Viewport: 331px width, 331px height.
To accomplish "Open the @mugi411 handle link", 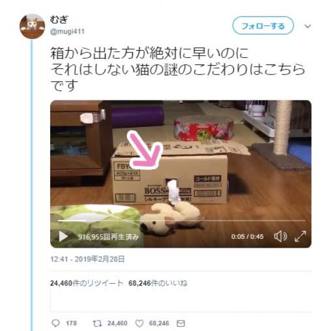I will pos(67,31).
